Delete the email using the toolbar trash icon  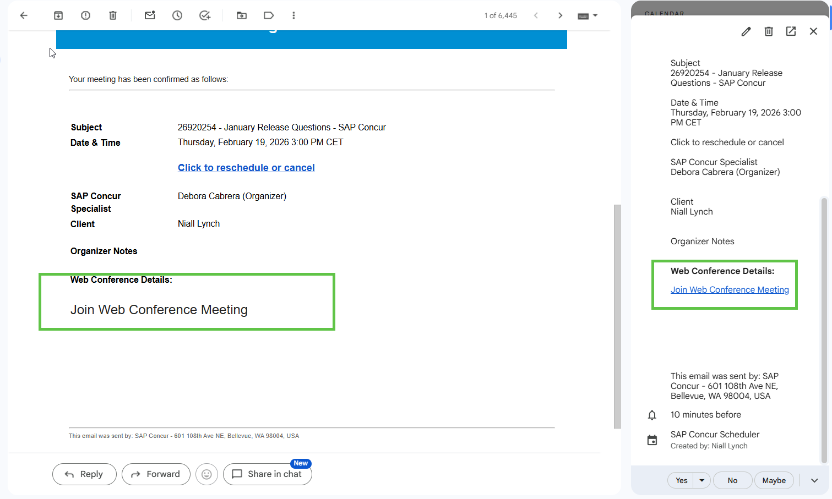coord(113,15)
